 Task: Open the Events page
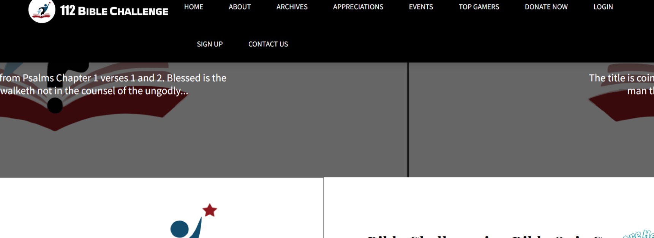click(421, 7)
